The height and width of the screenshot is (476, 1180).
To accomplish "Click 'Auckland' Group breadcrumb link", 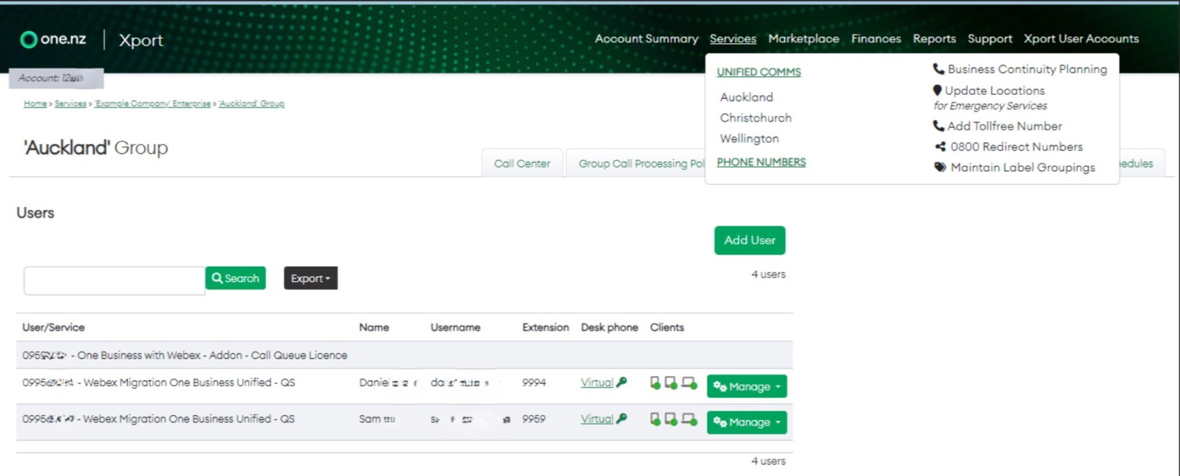I will [x=252, y=104].
